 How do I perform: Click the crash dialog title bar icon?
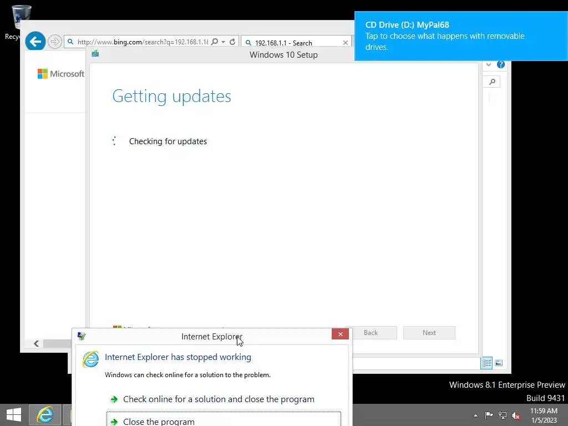(82, 336)
